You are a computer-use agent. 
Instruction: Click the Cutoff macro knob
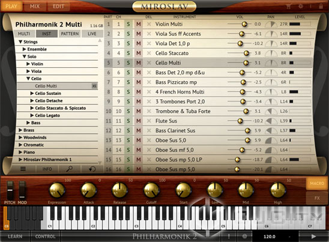coord(151,190)
